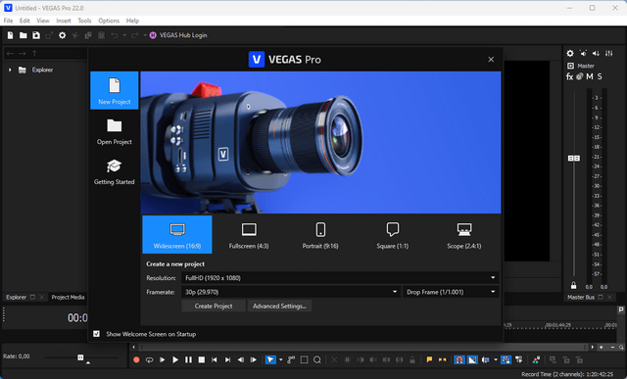Expand the Explorer tree node
Screen dimensions: 627x379
(x=10, y=70)
